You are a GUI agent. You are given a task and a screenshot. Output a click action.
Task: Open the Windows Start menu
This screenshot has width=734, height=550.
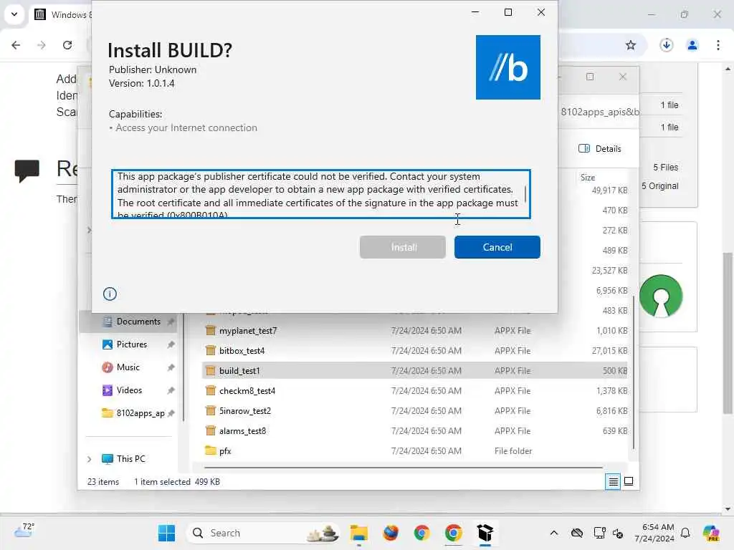[x=166, y=533]
